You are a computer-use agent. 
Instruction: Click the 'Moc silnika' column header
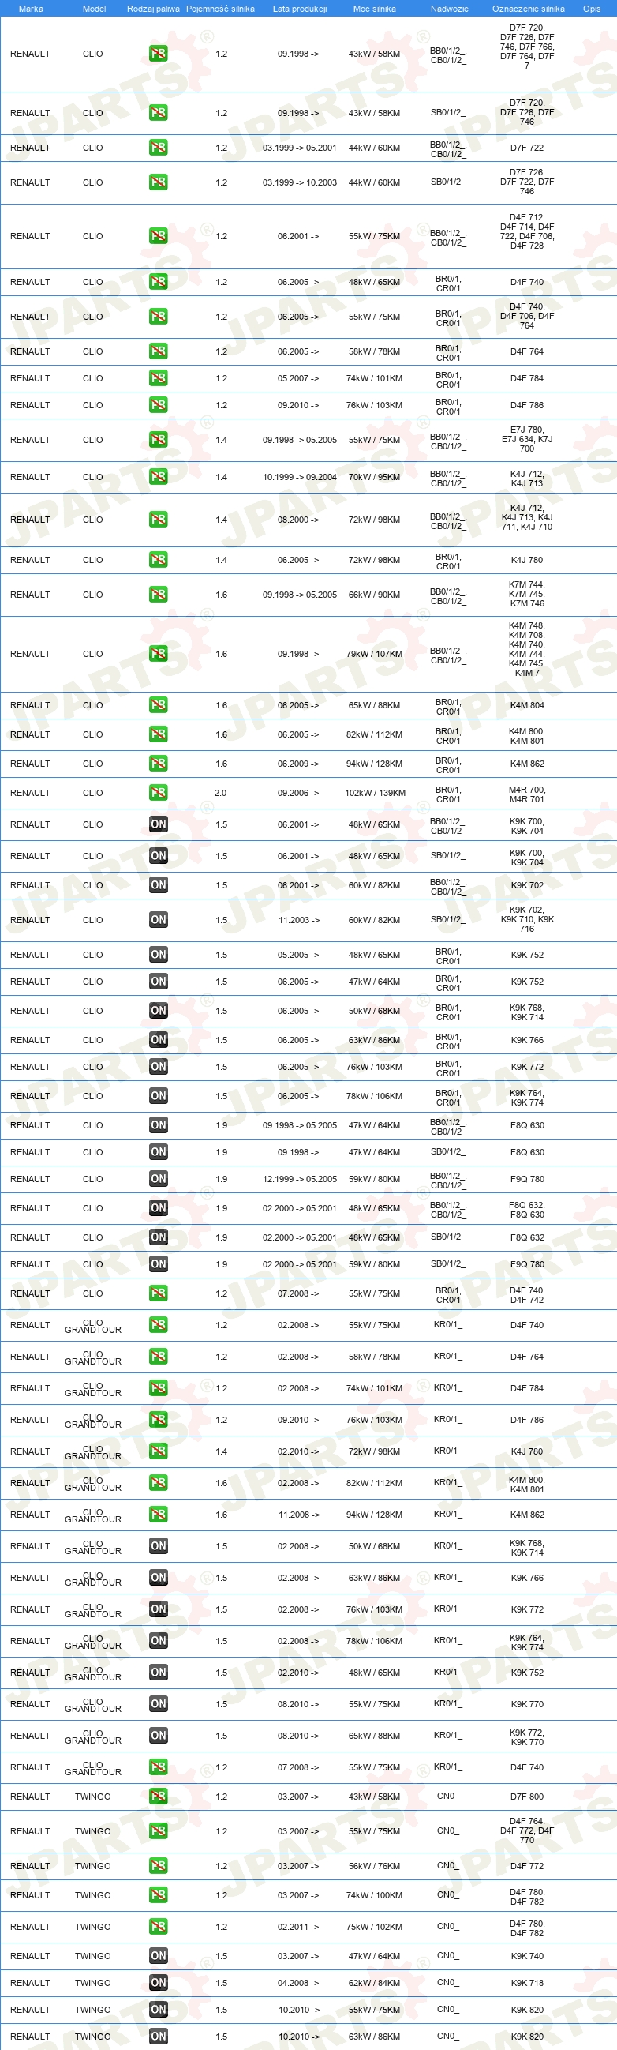click(x=374, y=9)
